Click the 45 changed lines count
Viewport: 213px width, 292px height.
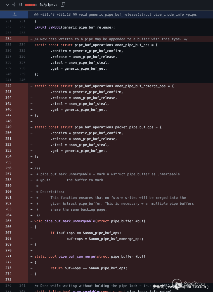coord(21,5)
